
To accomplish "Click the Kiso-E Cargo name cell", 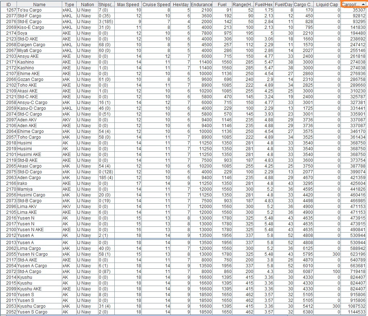I will 39,27.
